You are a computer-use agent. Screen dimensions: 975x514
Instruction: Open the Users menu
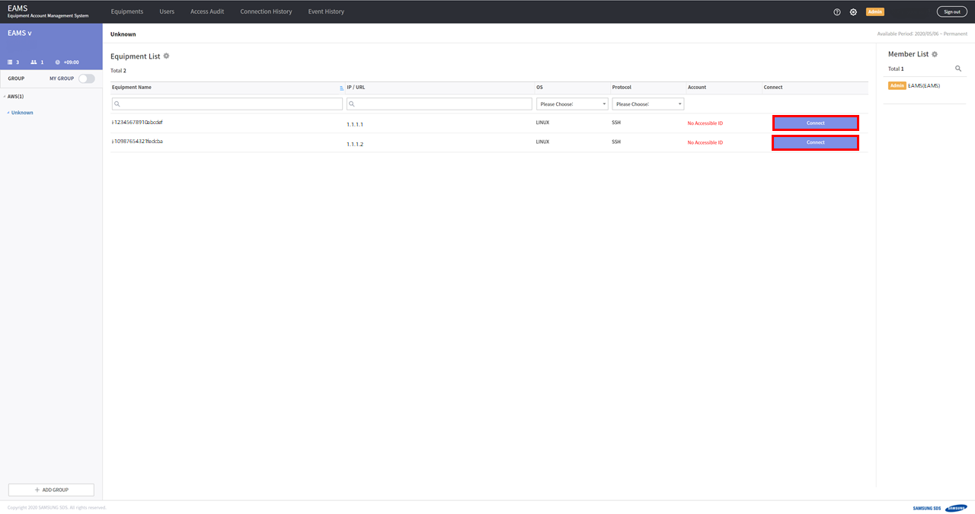point(167,11)
